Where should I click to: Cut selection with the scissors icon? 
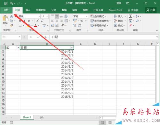coord(12,16)
